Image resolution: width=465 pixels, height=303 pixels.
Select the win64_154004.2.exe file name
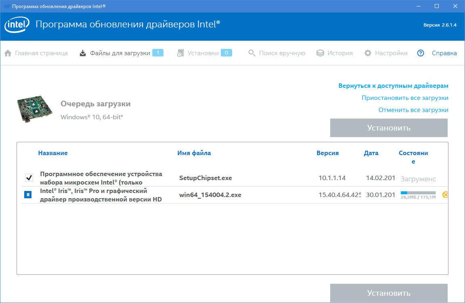pos(210,195)
